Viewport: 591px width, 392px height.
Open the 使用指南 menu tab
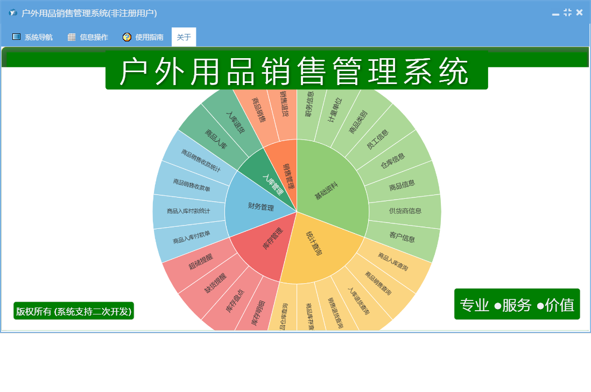click(143, 37)
